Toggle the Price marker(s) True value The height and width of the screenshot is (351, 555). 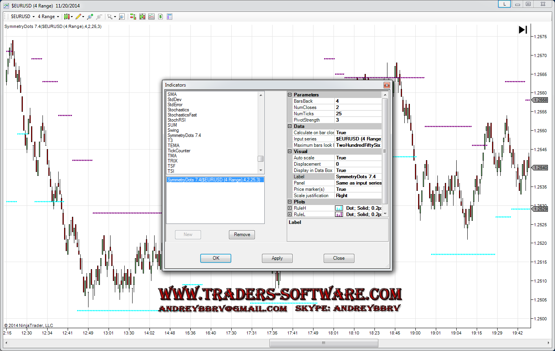click(358, 189)
